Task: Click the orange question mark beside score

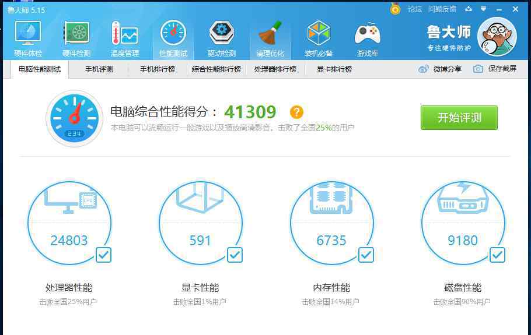Action: [x=296, y=112]
